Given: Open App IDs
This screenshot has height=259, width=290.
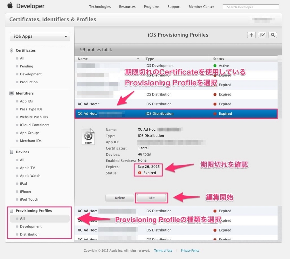Looking at the screenshot, I should (x=26, y=101).
